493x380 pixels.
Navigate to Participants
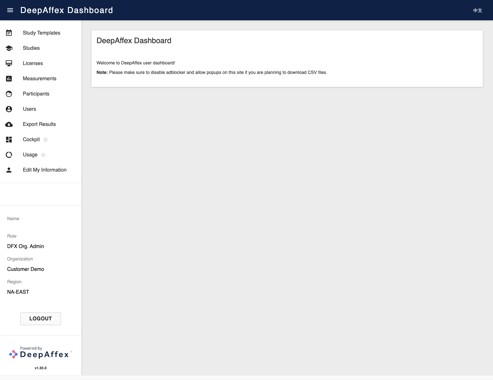41,94
